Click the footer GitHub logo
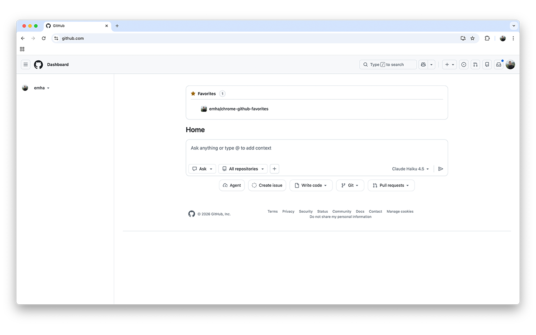The image size is (536, 335). tap(192, 214)
